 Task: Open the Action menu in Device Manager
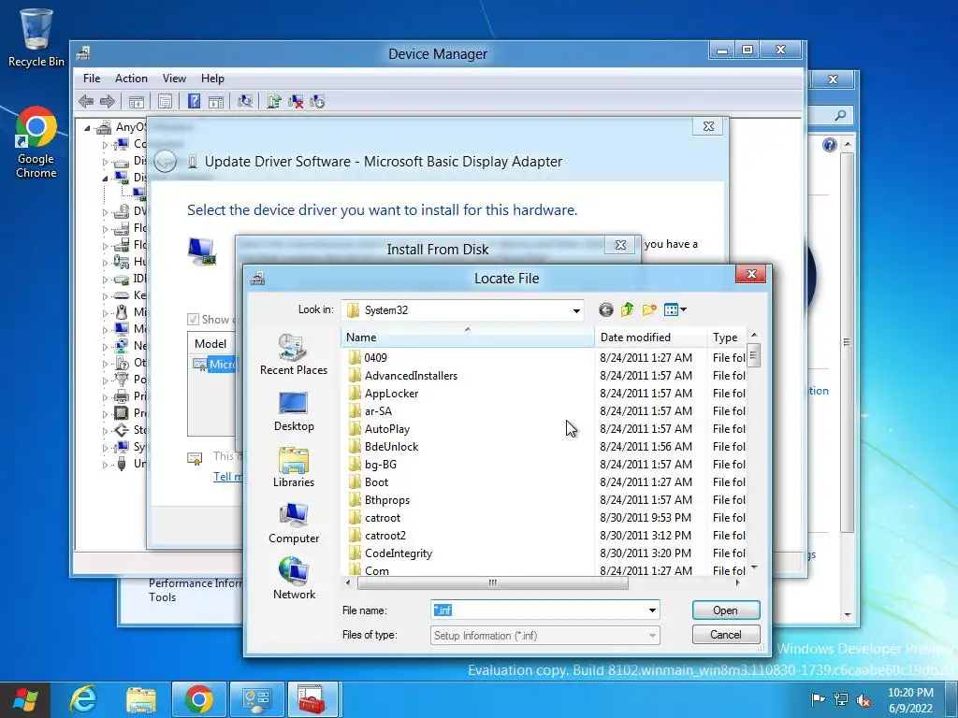(131, 79)
